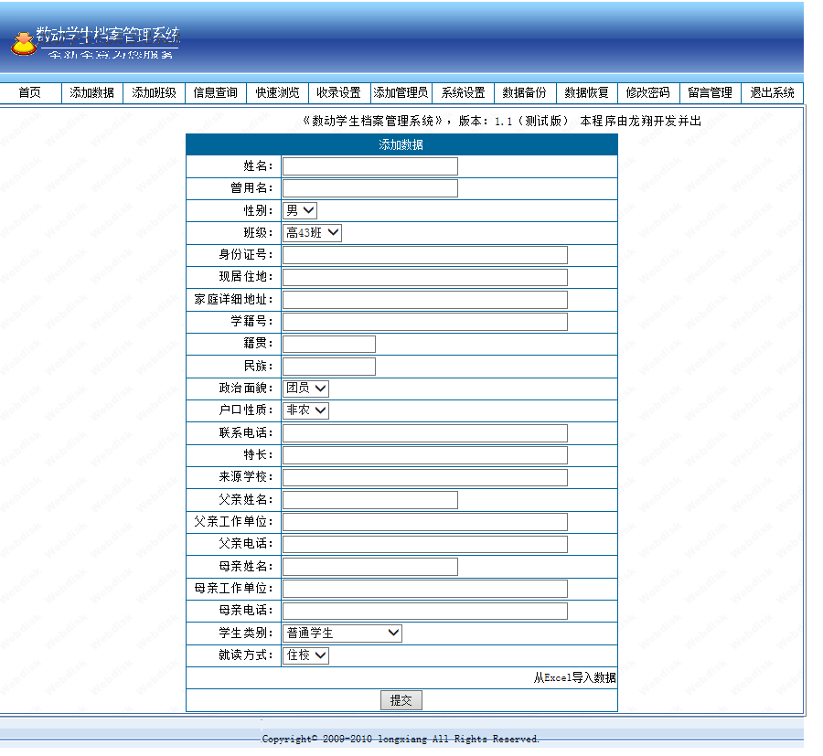Open the 信息查询 menu item
The height and width of the screenshot is (756, 823).
click(216, 92)
